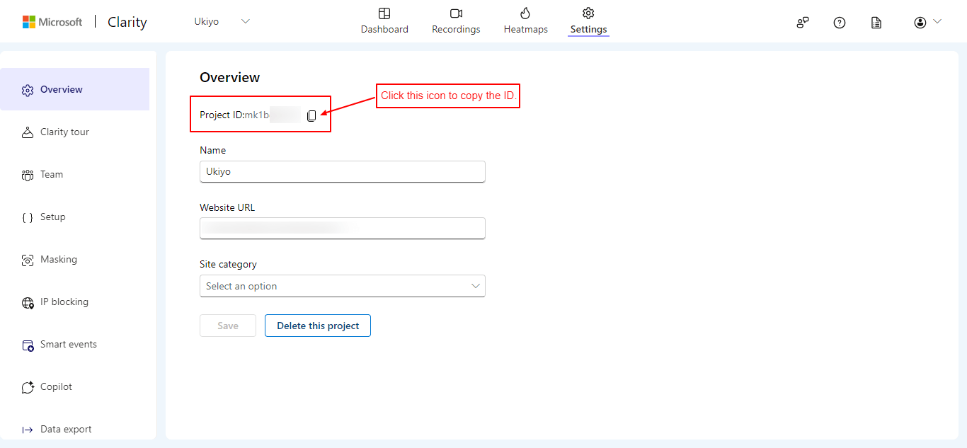Click the Overview gear icon in sidebar
Viewport: 967px width, 448px height.
pos(28,90)
